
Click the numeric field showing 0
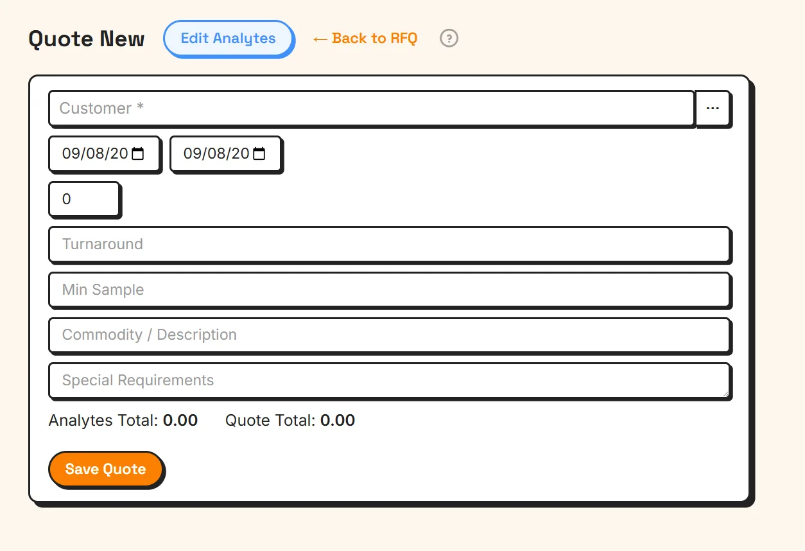[x=84, y=199]
